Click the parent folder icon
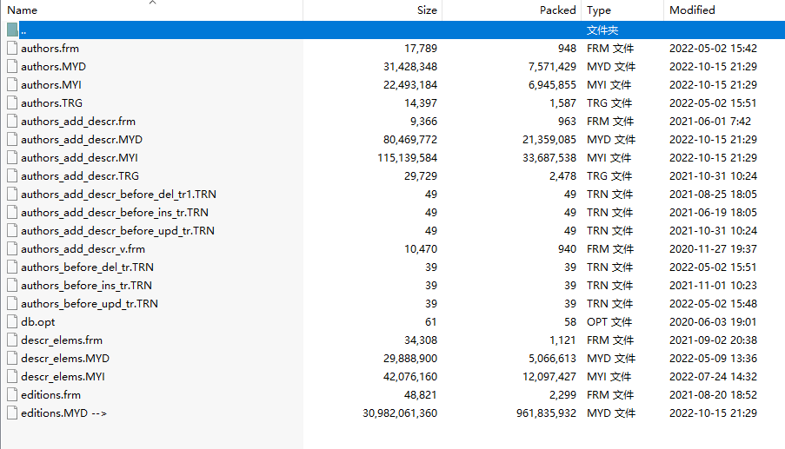This screenshot has height=449, width=785. [x=12, y=30]
